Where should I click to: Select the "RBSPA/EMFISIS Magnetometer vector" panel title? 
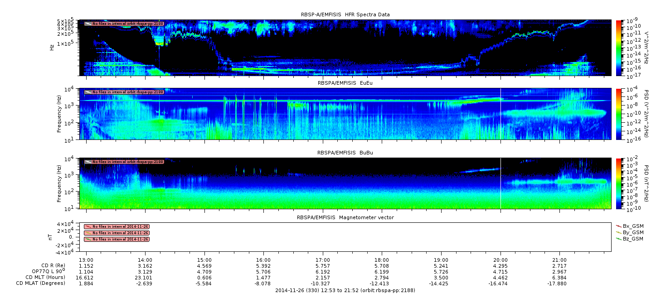click(345, 217)
